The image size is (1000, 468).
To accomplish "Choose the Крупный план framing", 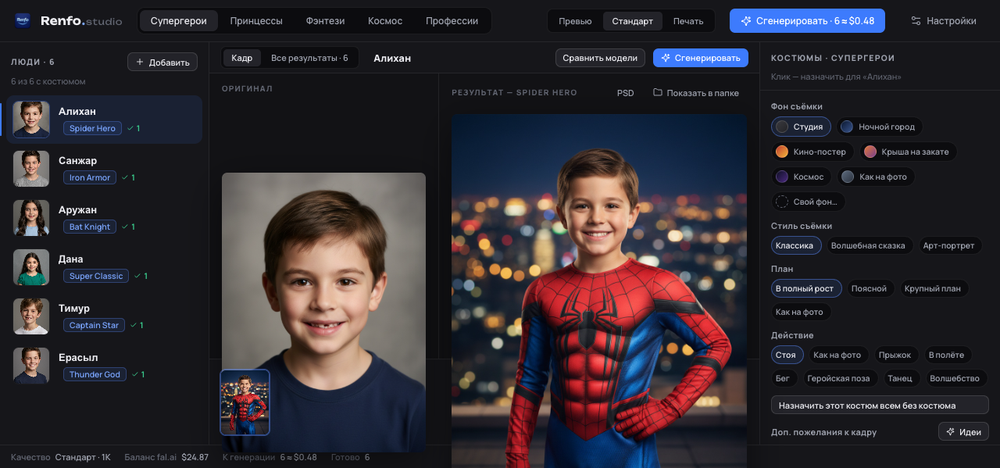I will [x=933, y=288].
